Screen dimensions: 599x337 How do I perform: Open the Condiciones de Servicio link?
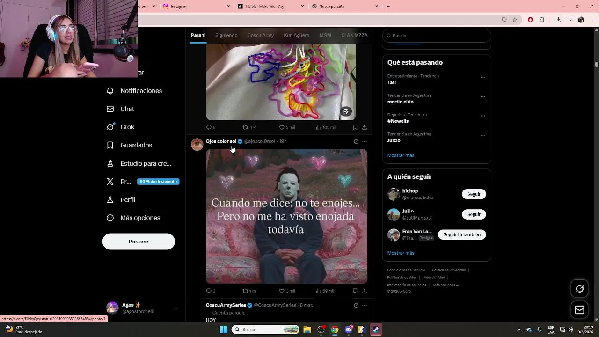[x=406, y=270]
